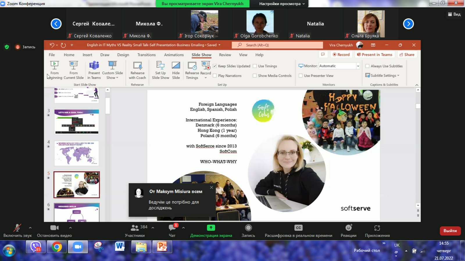Open the Monitor Automatic dropdown
This screenshot has width=465, height=261.
click(358, 66)
